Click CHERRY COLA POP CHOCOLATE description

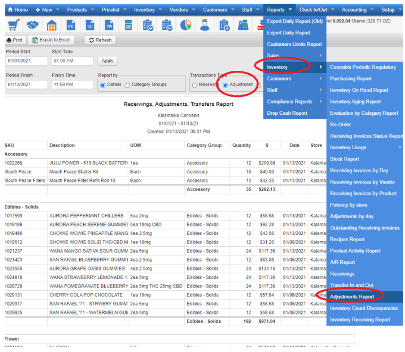point(86,295)
